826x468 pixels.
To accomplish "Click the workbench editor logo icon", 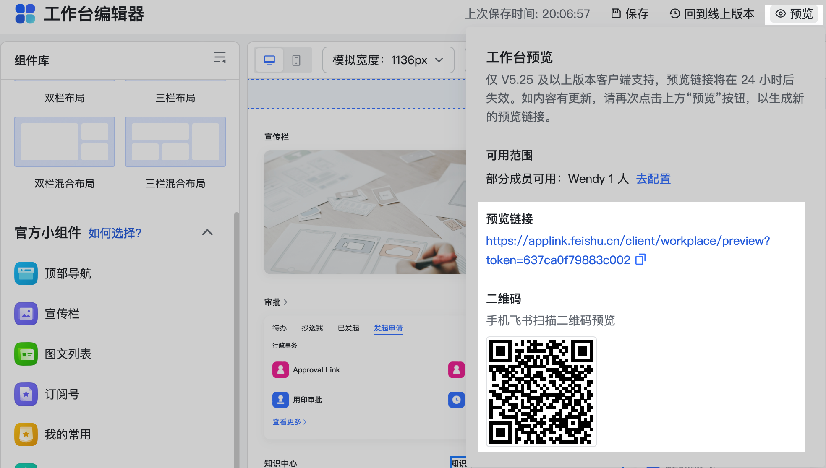I will click(25, 14).
